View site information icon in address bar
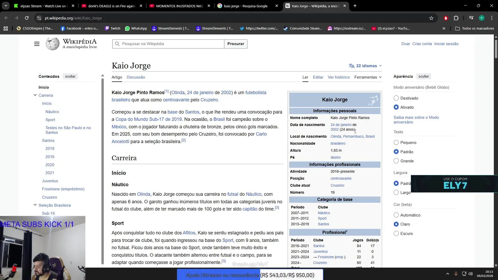 tap(39, 18)
